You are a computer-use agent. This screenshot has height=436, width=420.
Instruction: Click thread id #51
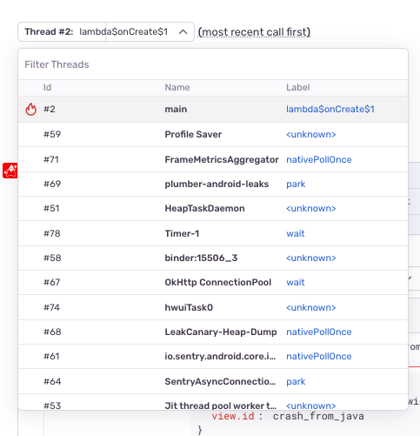tap(51, 208)
